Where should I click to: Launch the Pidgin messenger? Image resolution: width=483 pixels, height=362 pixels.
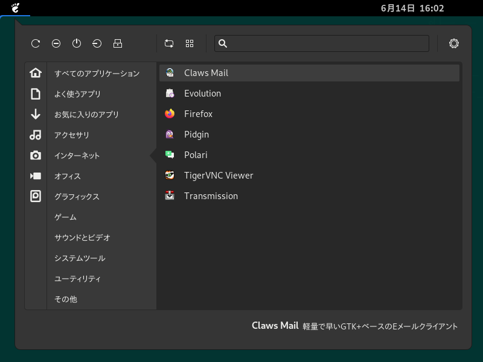click(x=309, y=135)
